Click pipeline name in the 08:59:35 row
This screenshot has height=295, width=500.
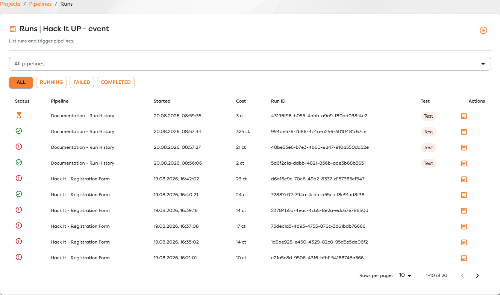point(83,116)
